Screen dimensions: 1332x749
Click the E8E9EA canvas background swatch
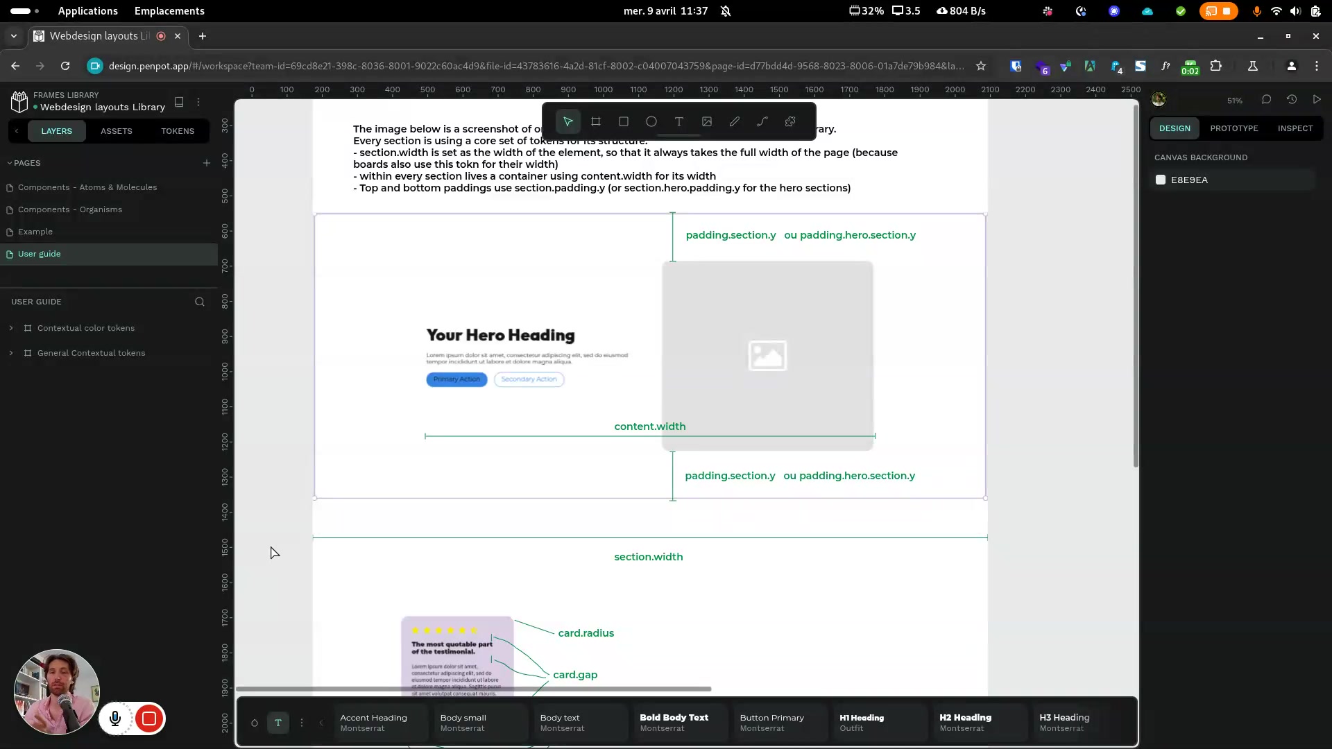1161,180
